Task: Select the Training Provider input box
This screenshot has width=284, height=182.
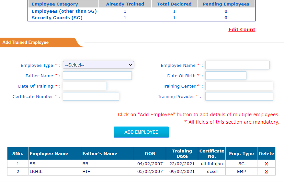Action: 239,96
